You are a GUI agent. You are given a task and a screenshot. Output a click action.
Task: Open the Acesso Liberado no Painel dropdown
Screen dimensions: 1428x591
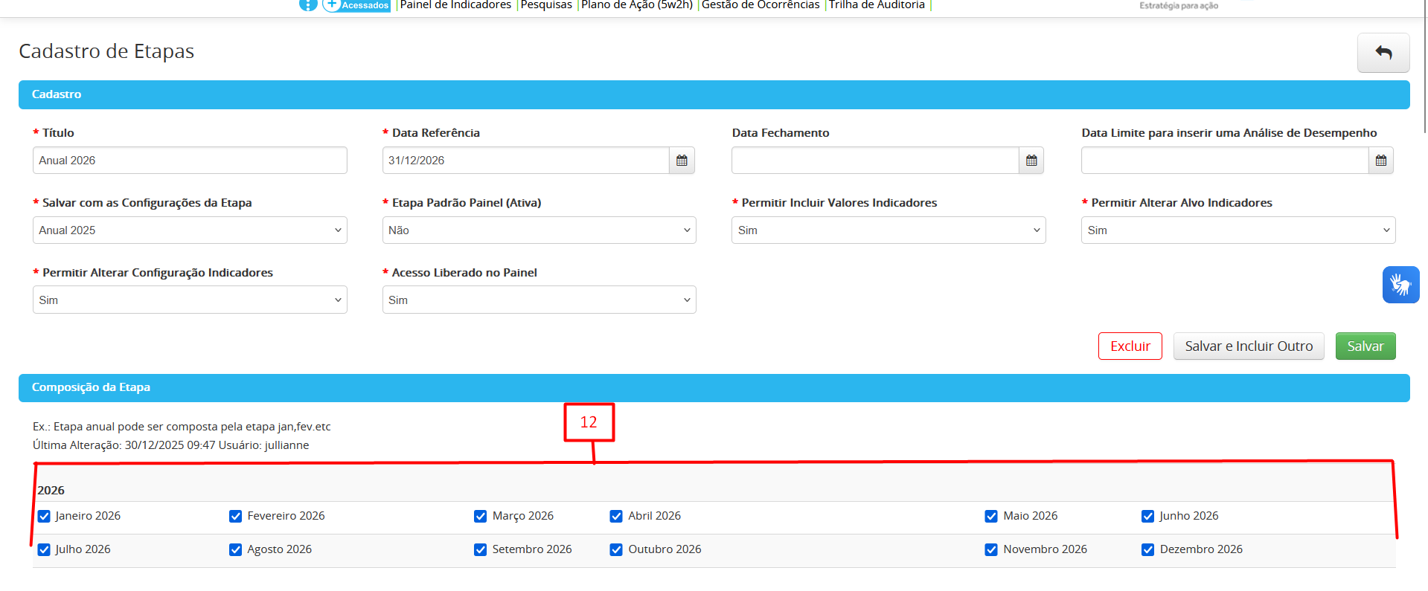click(539, 300)
